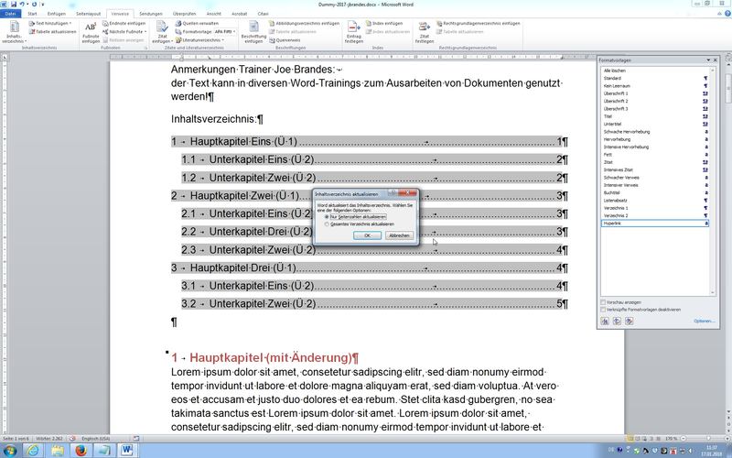Apply Intensives Zitat style
732x458 pixels.
point(653,169)
